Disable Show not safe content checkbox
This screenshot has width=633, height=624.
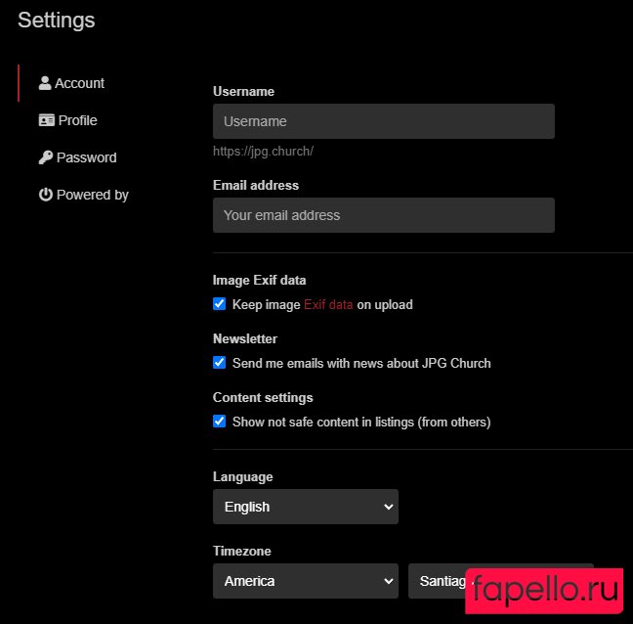coord(220,422)
